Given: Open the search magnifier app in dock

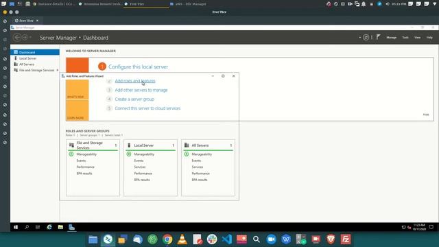Looking at the screenshot, I should tap(256, 239).
